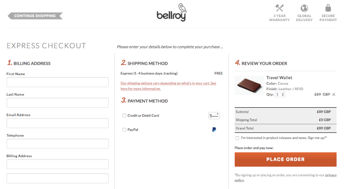
Task: Open the shipping options information link
Action: point(168,86)
